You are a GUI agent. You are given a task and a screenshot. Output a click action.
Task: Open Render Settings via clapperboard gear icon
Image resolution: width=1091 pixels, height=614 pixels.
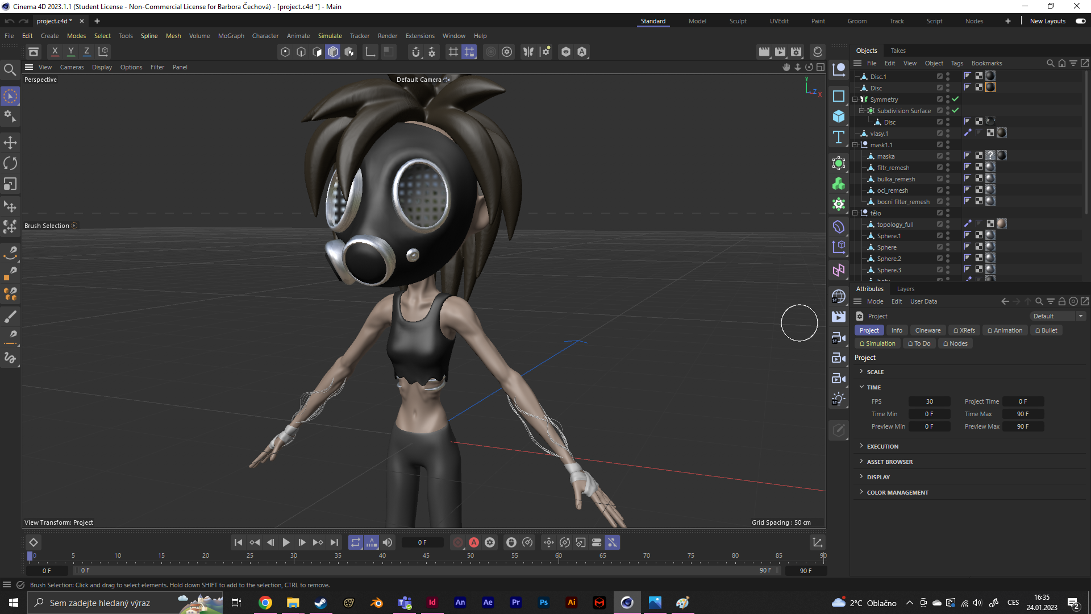(796, 52)
